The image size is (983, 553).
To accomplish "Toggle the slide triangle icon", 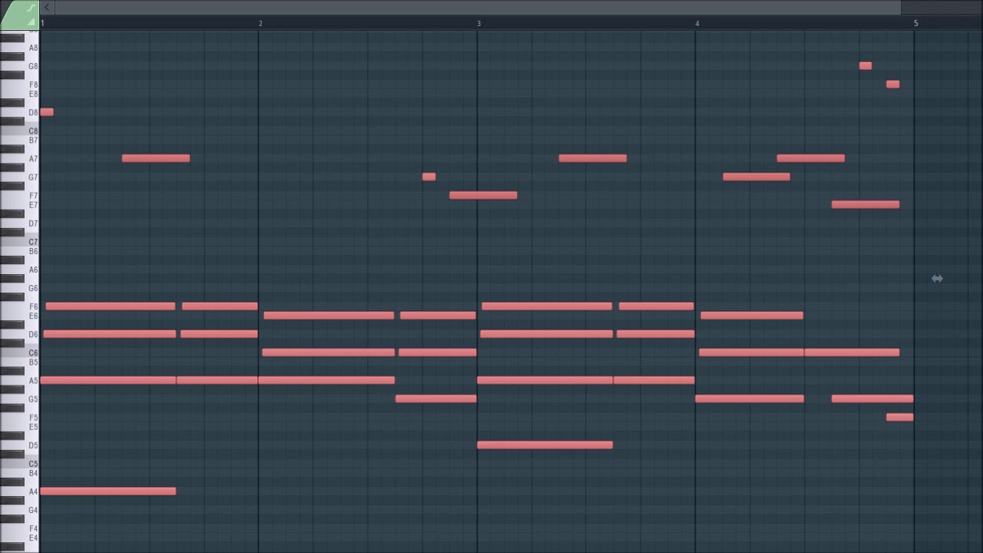I will click(x=31, y=22).
